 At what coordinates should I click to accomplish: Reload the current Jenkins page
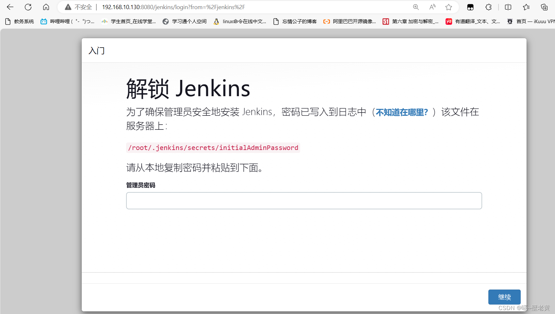pos(28,7)
